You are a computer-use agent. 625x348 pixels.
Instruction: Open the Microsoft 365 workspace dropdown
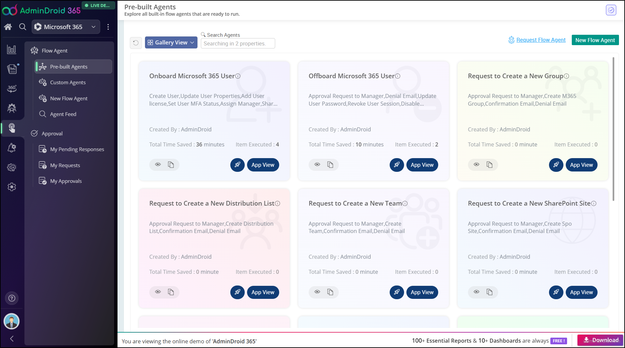[66, 27]
